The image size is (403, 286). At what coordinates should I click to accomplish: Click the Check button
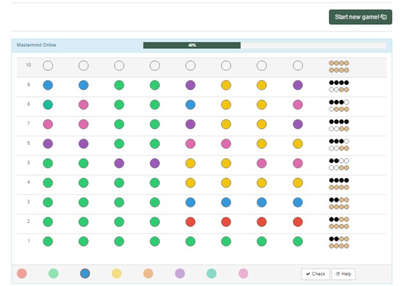315,274
